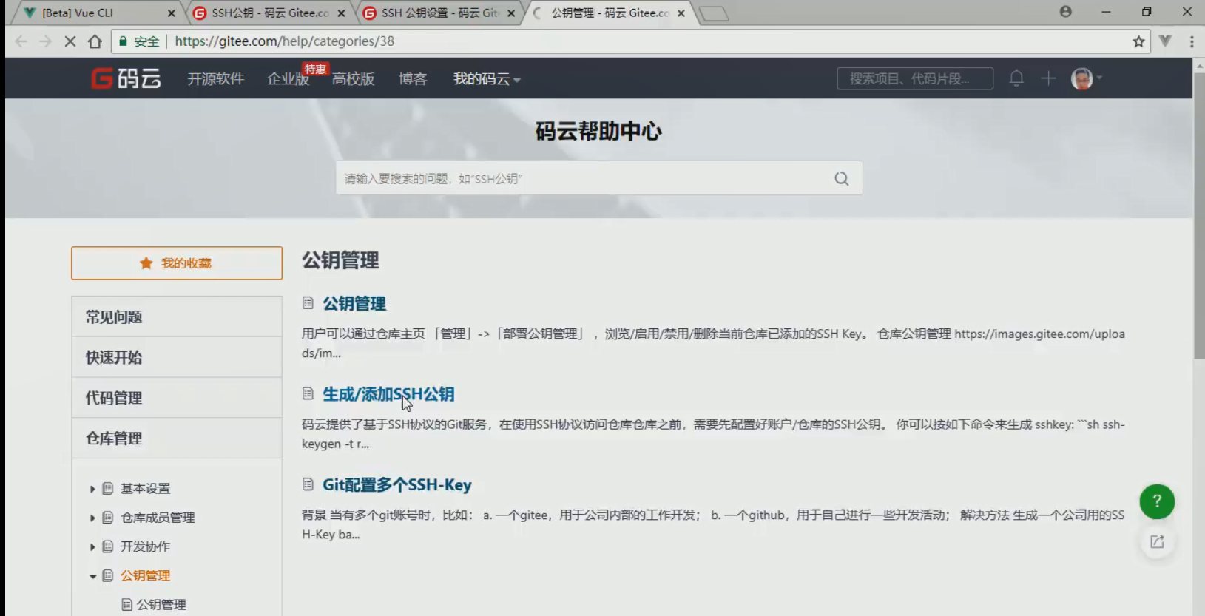1205x616 pixels.
Task: Open the Chrome three-dot menu
Action: click(x=1191, y=41)
